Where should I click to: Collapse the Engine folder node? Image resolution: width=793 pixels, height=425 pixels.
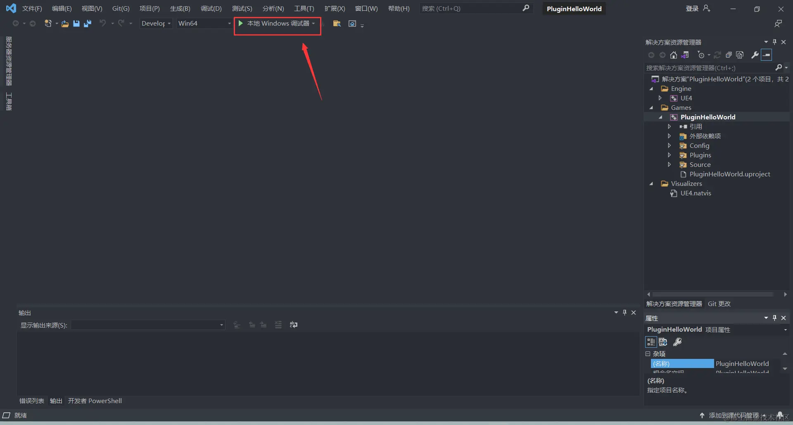(651, 89)
